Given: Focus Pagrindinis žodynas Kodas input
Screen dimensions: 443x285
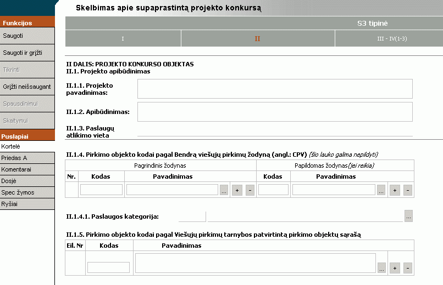Looking at the screenshot, I should tap(101, 190).
